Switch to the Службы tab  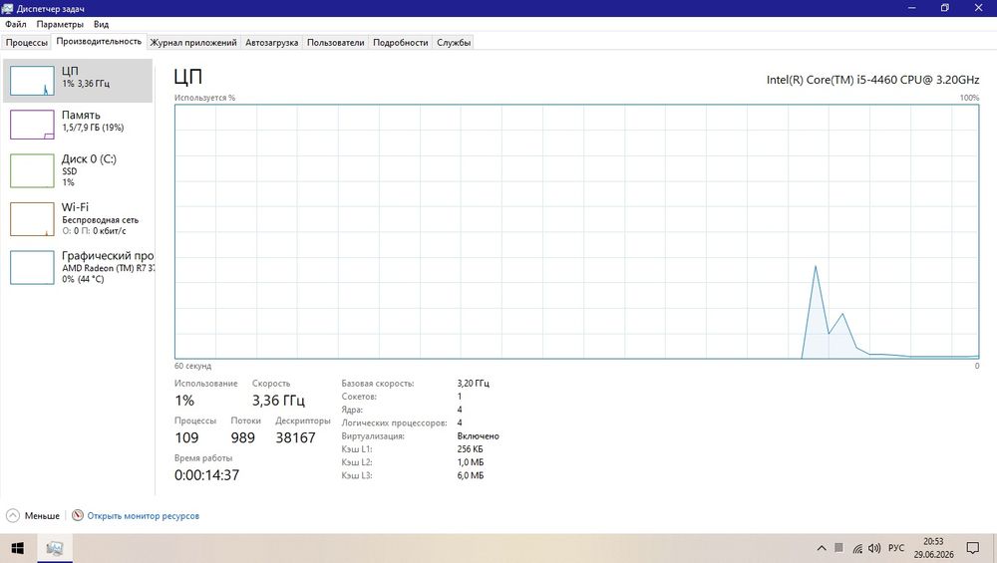point(454,43)
